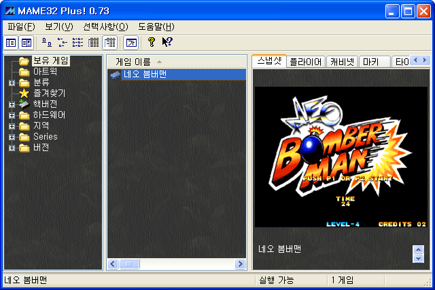Click the Series folder icon
Image resolution: width=435 pixels, height=290 pixels.
click(x=24, y=137)
